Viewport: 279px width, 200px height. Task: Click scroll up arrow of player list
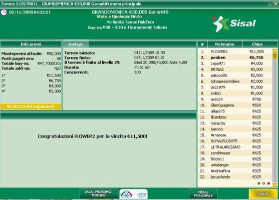tap(275, 51)
